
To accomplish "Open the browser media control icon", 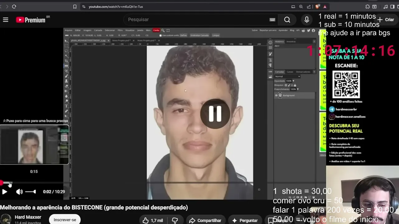I will click(386, 7).
